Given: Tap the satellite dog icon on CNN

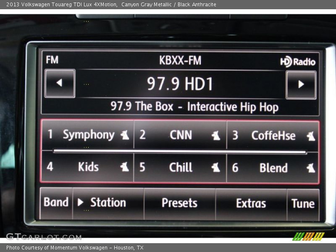Looking at the screenshot, I should [216, 136].
